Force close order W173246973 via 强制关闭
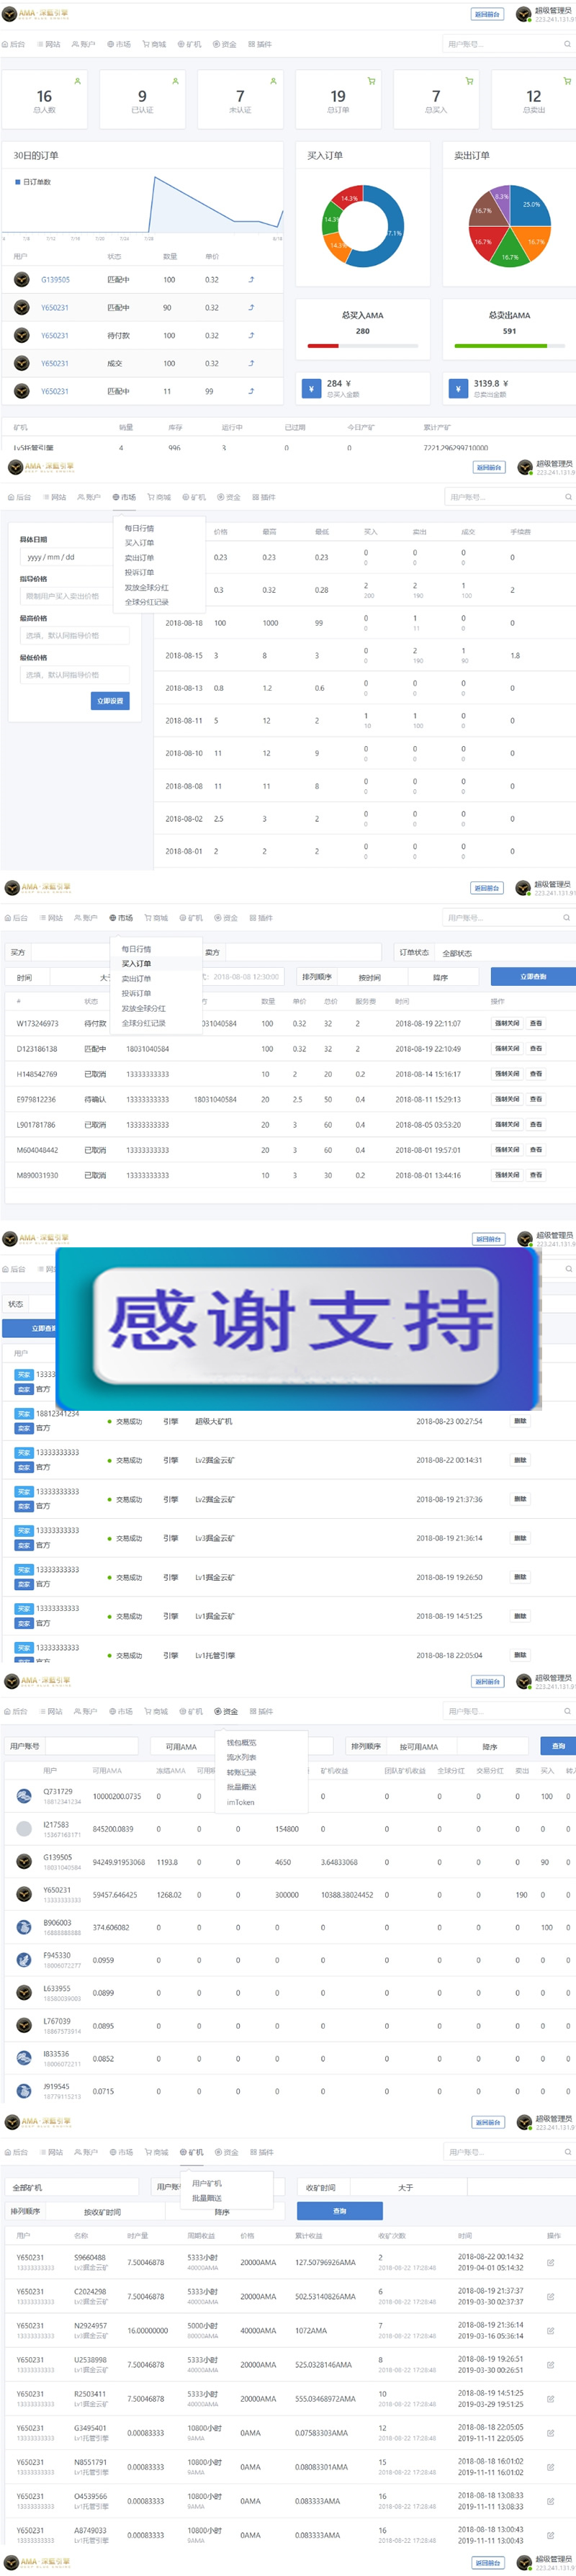The image size is (576, 2576). click(x=507, y=1023)
